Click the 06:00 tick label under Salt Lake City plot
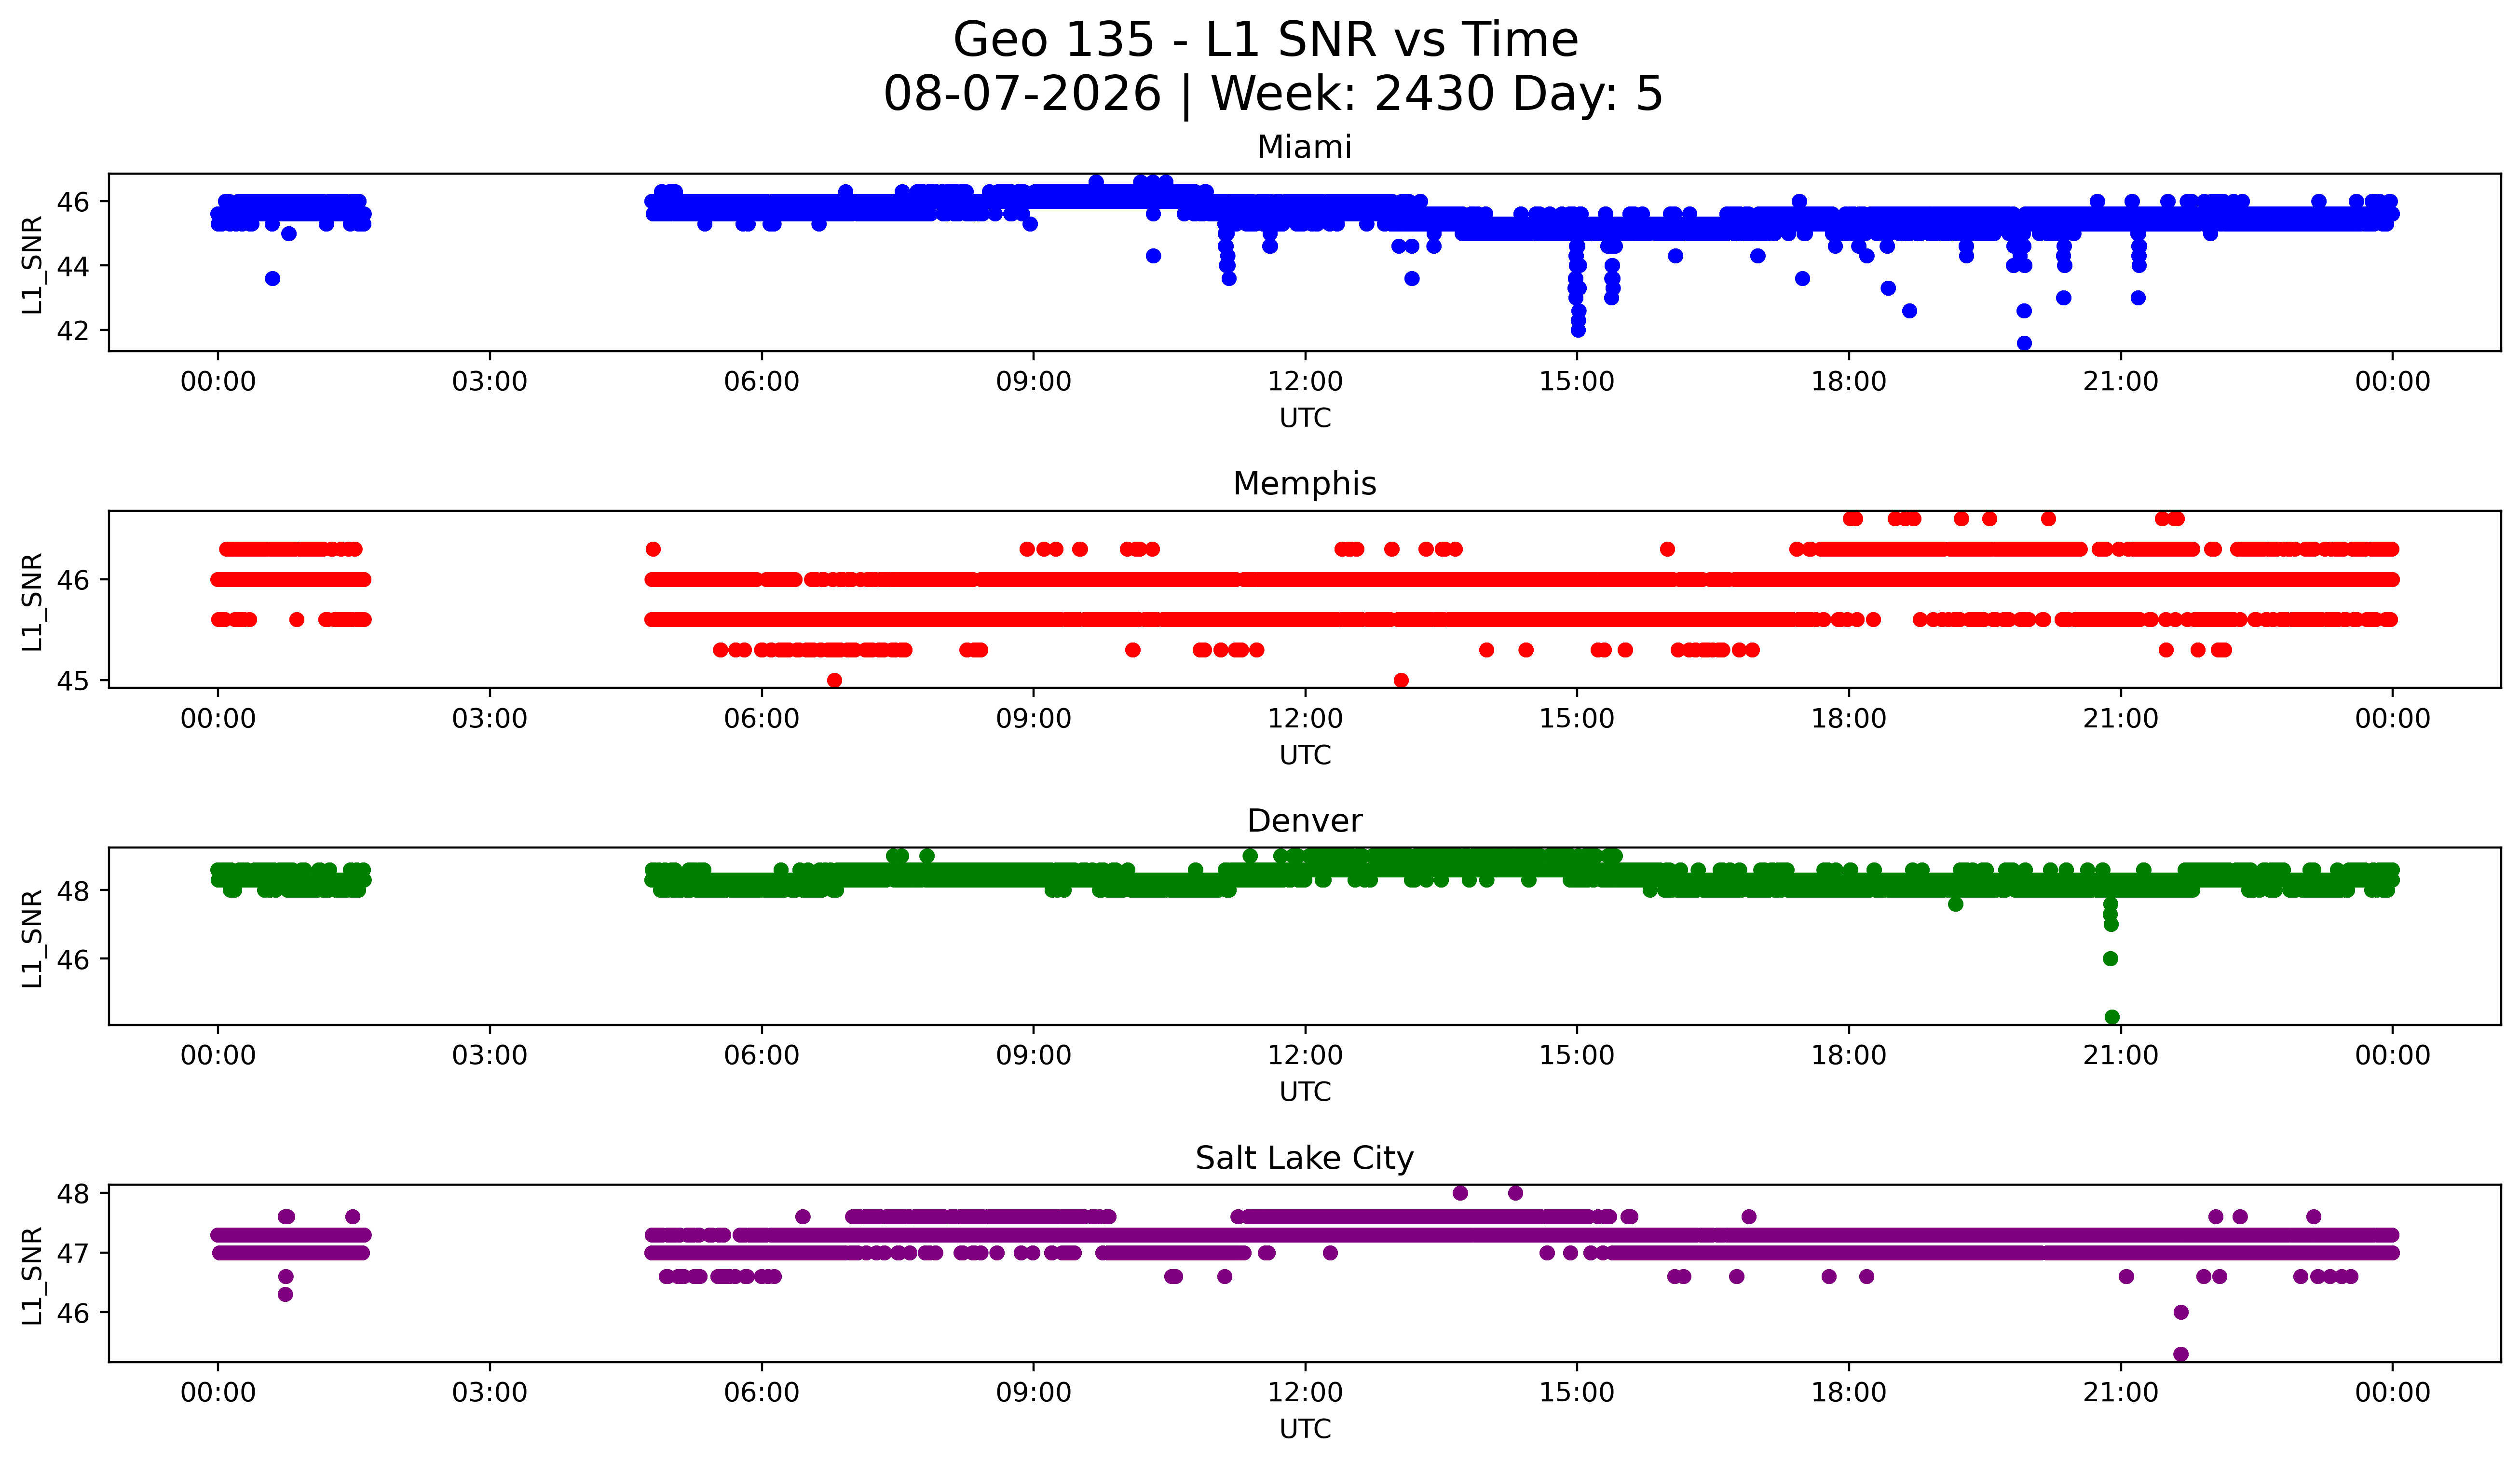The image size is (2520, 1463). tap(762, 1393)
